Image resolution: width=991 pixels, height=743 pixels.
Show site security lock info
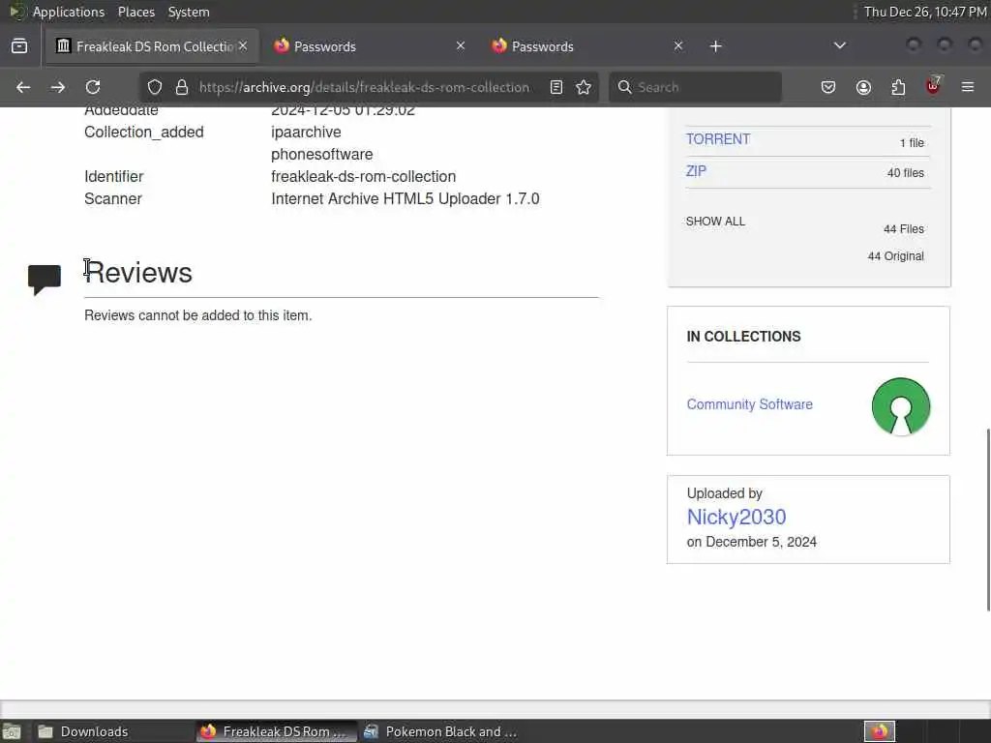coord(182,87)
